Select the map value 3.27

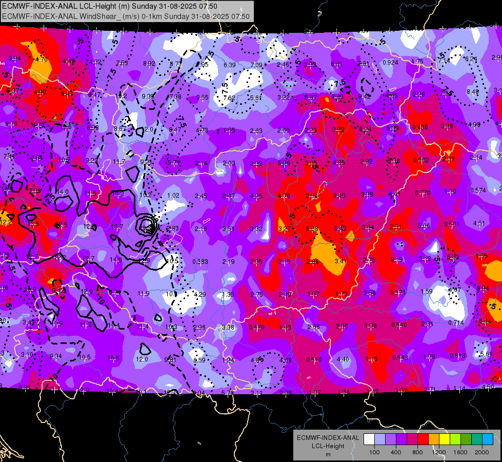(x=284, y=228)
